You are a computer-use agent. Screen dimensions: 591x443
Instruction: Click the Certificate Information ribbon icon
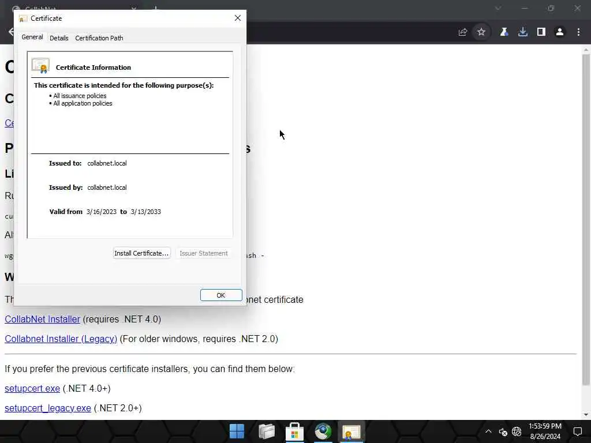(41, 66)
